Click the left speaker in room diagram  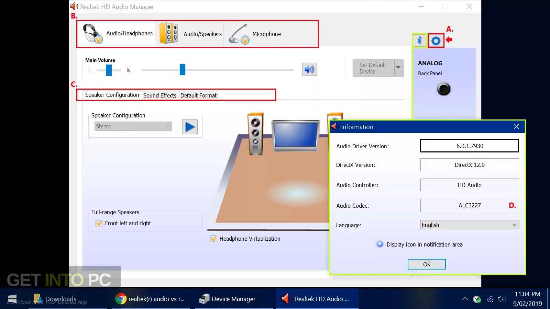tap(255, 134)
